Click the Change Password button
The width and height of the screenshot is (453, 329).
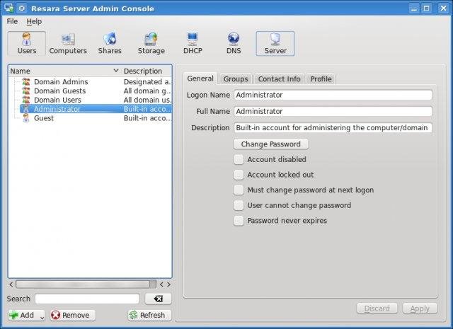tap(270, 144)
